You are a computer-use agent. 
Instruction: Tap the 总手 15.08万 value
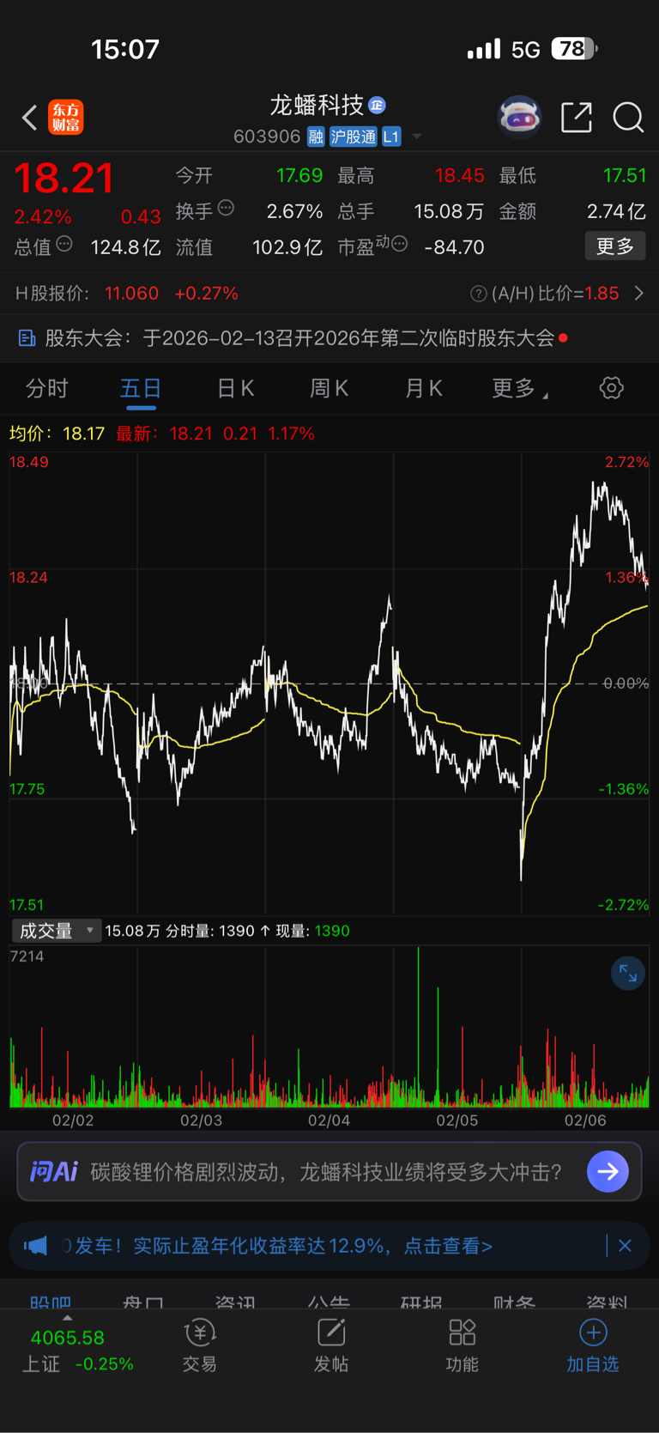(448, 211)
